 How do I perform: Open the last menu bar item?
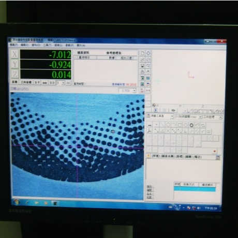pyautogui.click(x=81, y=45)
